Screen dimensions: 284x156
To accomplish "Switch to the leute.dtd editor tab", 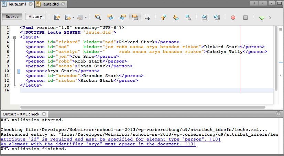I will point(51,4).
